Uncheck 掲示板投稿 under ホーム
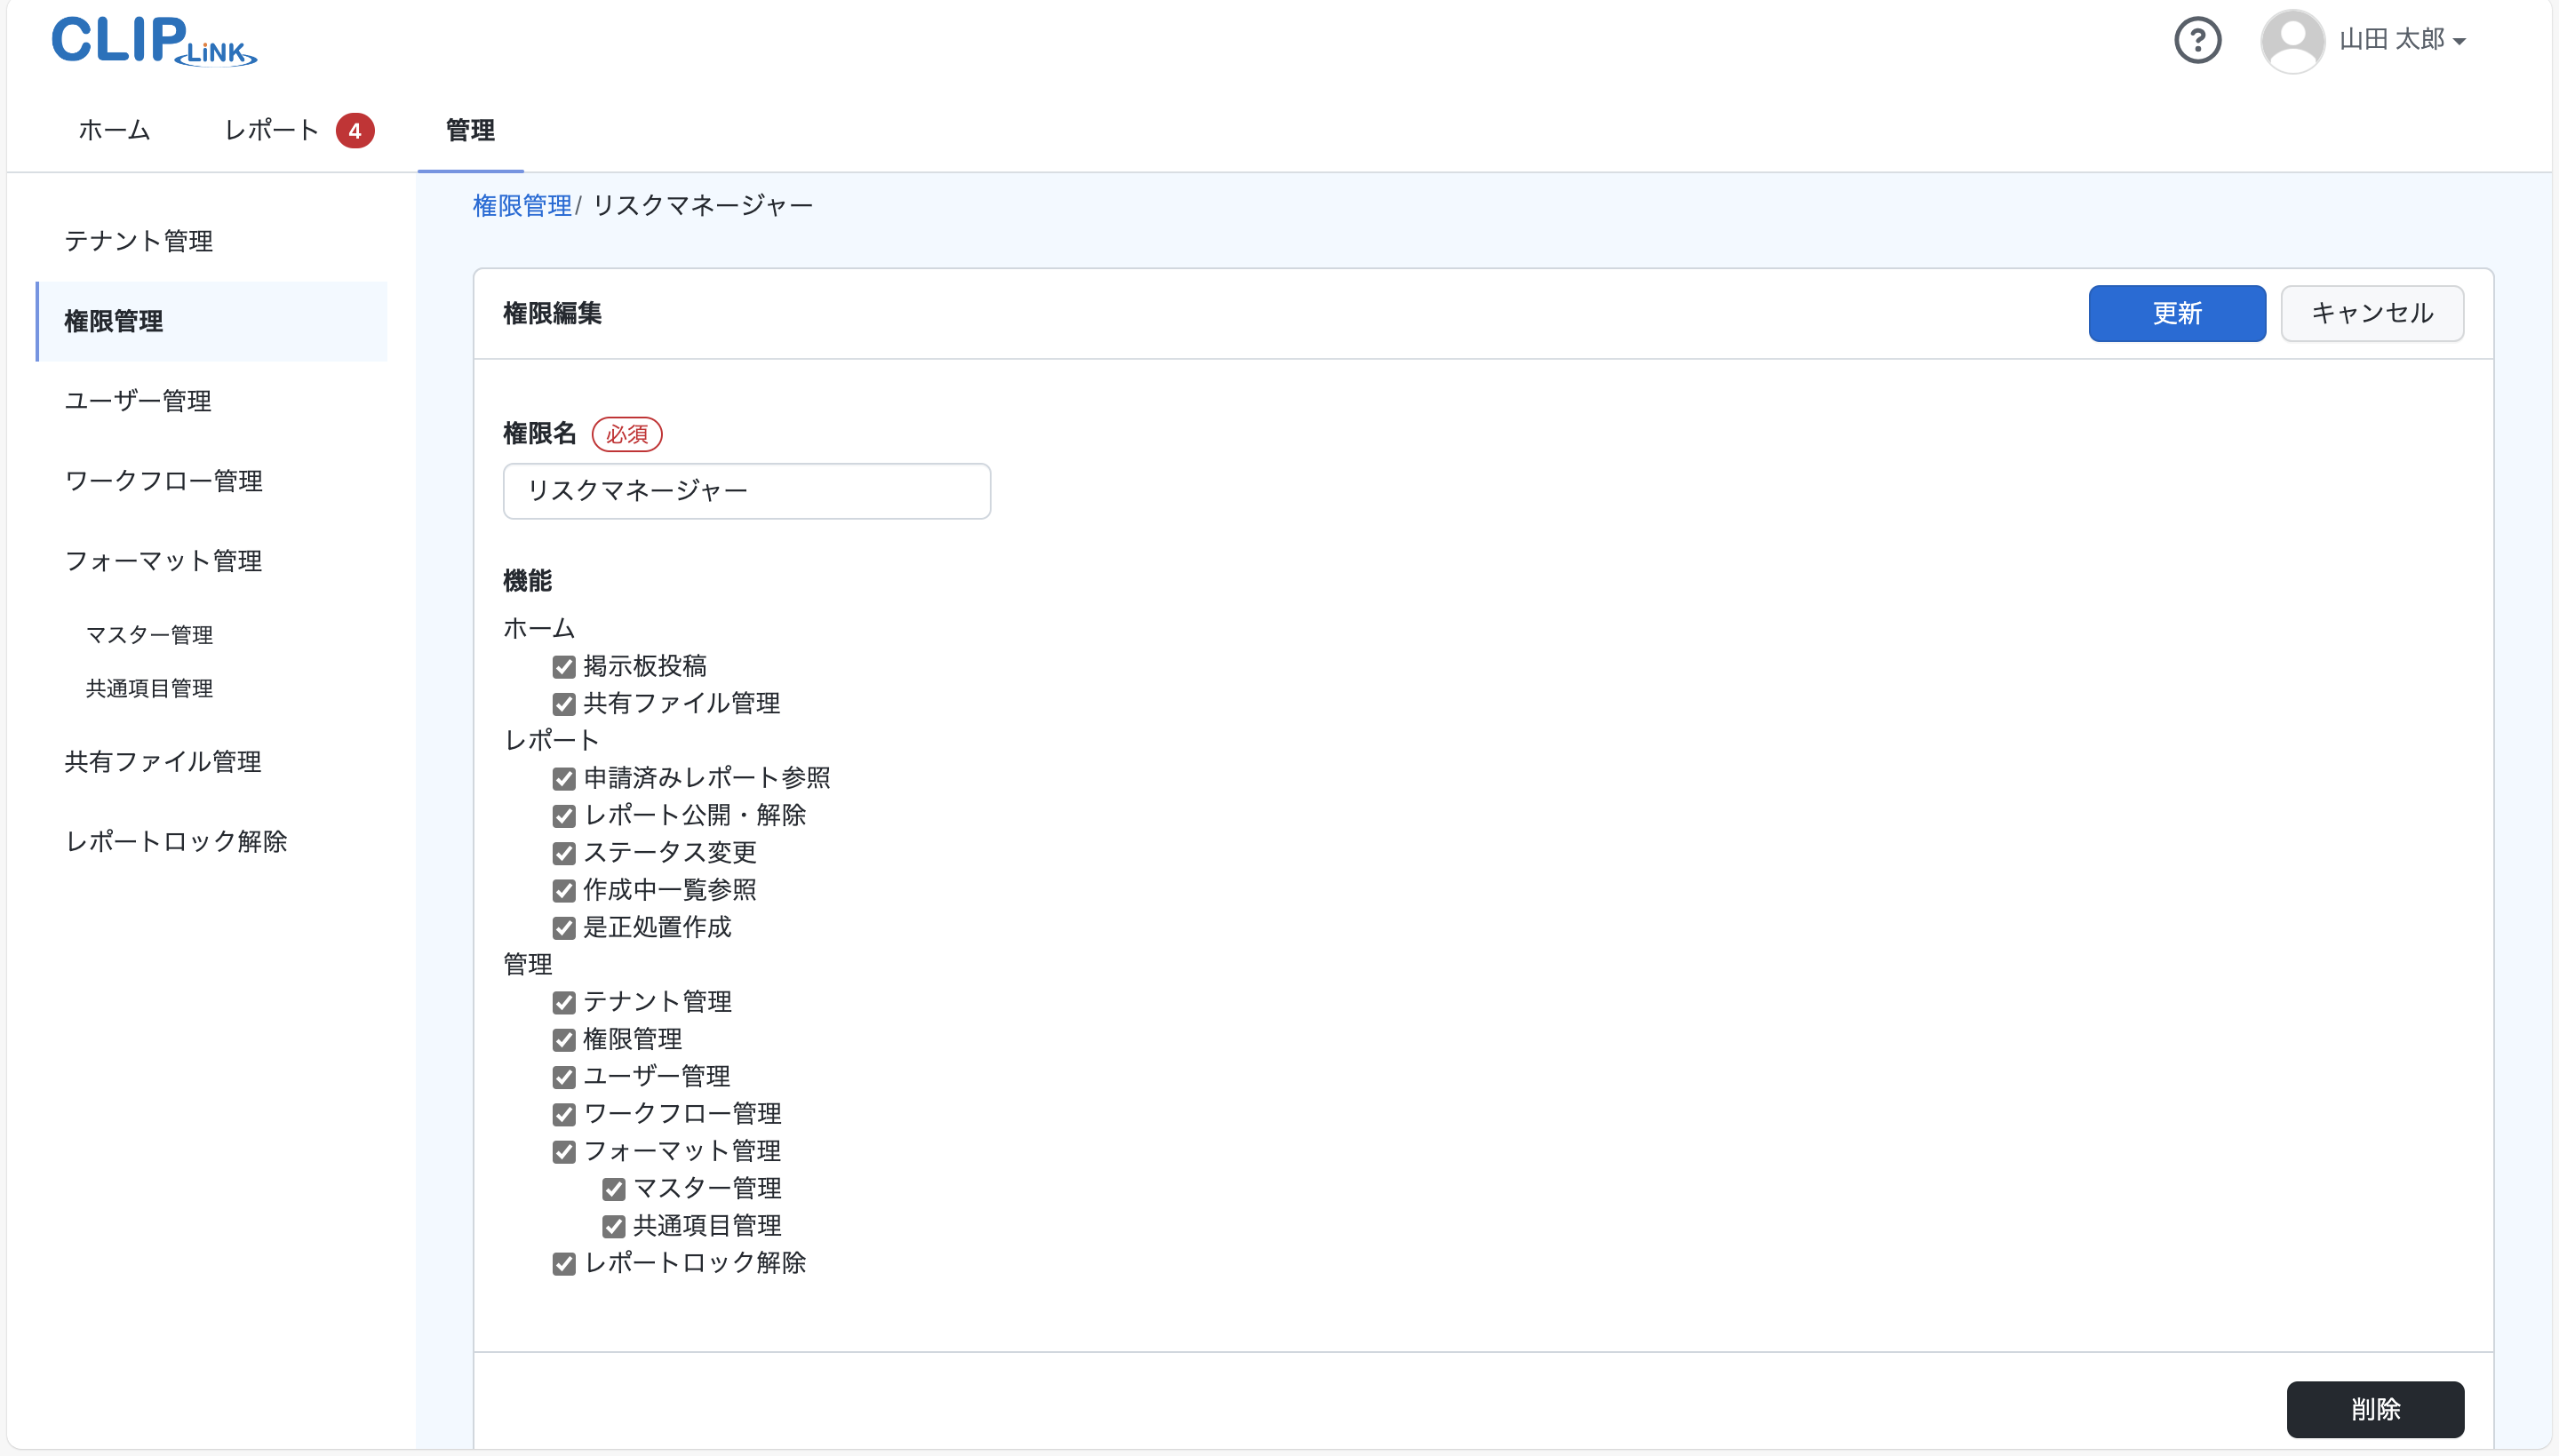 point(565,665)
